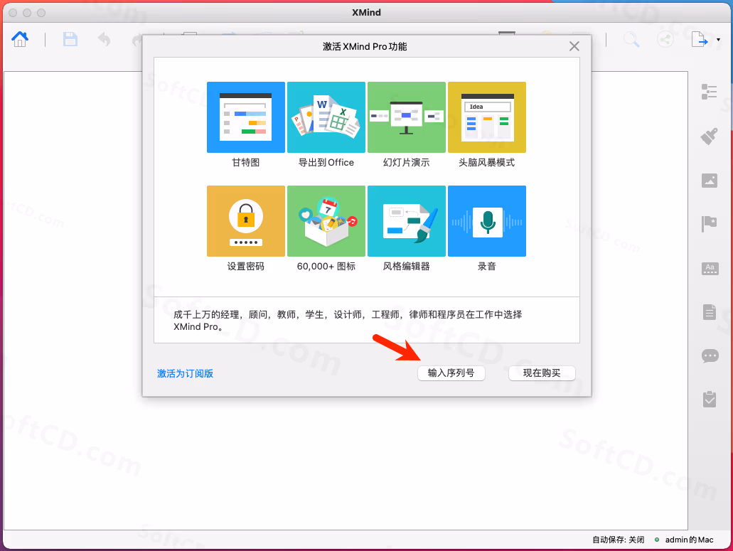Open the Markers flag panel
Image resolution: width=733 pixels, height=551 pixels.
[709, 224]
